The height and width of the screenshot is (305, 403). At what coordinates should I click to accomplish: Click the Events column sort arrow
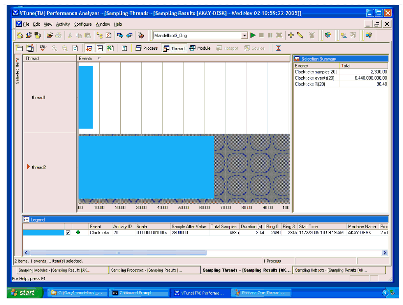coord(99,59)
